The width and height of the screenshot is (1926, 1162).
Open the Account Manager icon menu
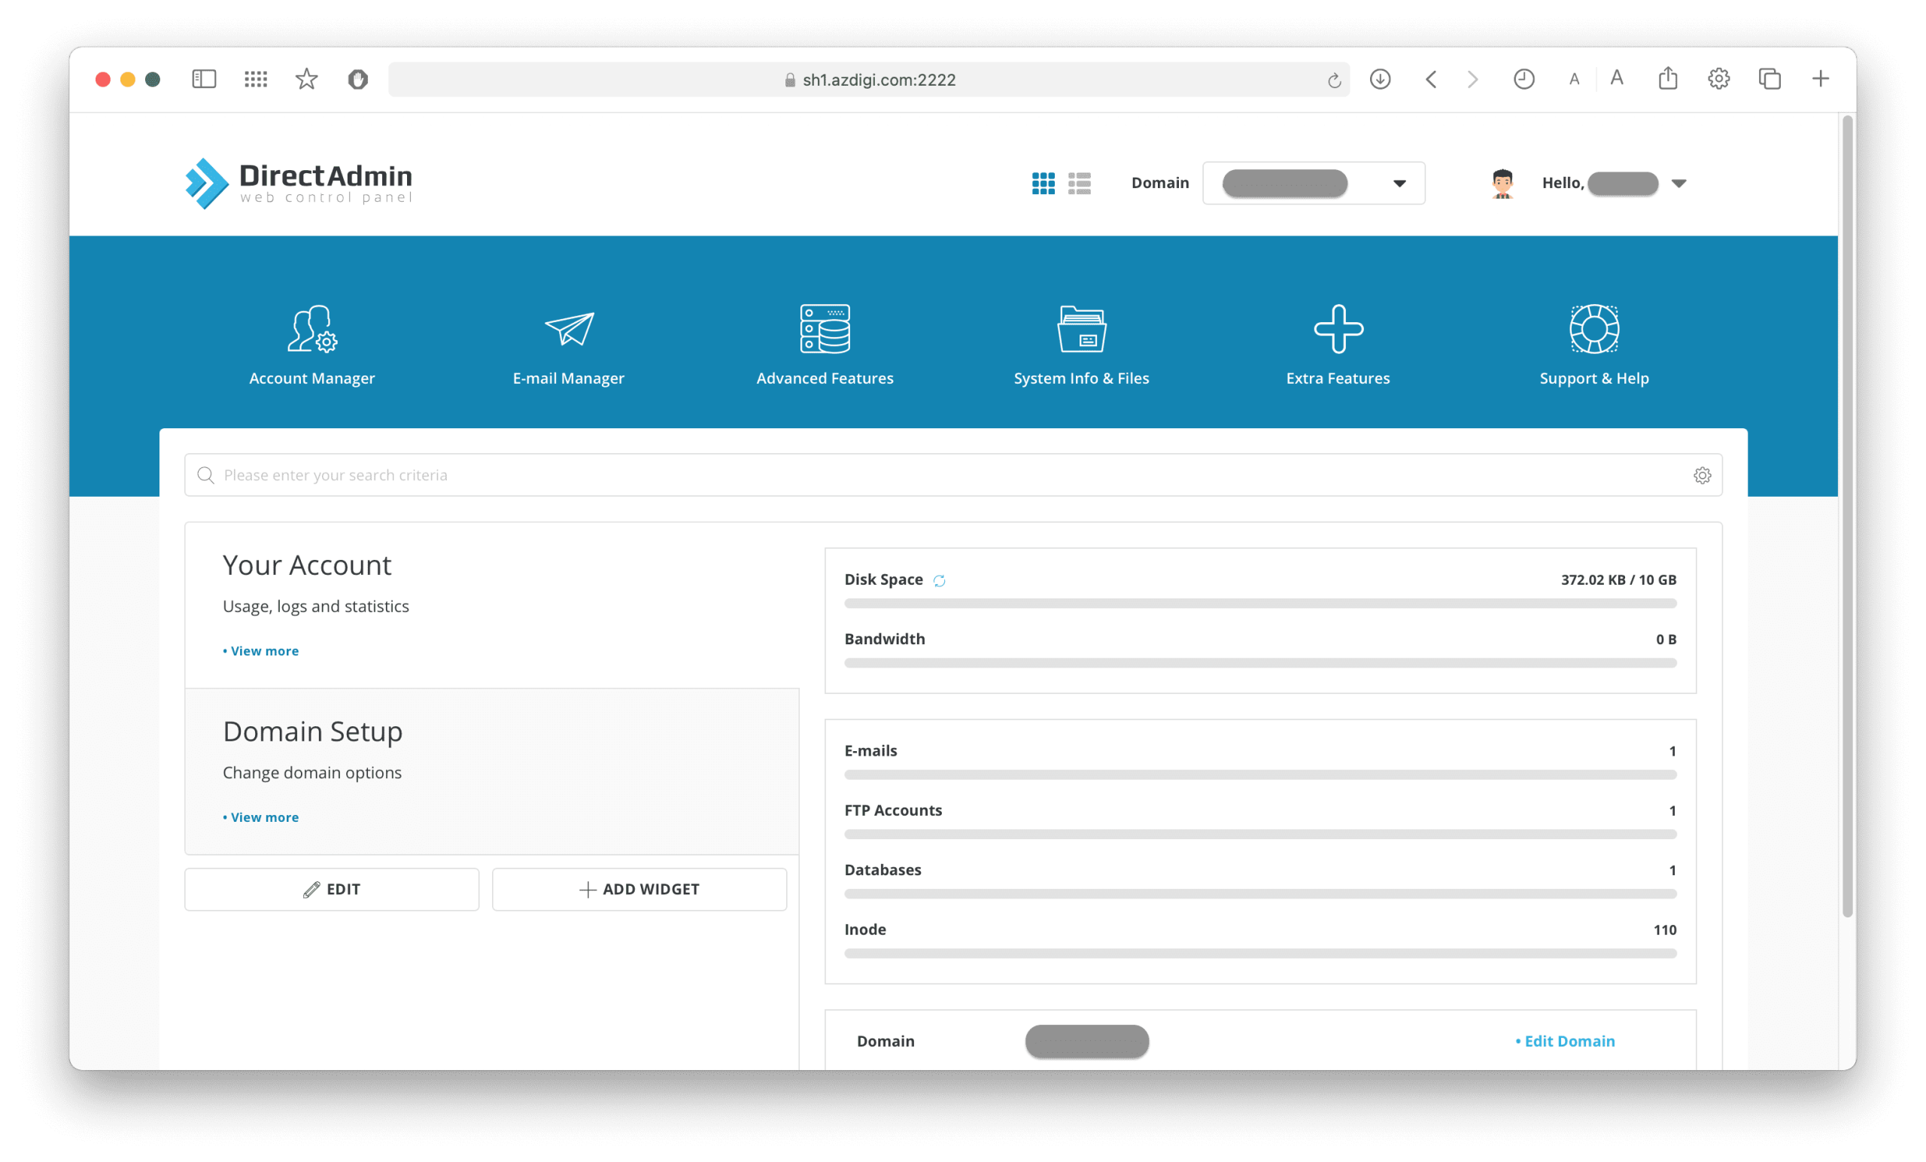coord(312,329)
